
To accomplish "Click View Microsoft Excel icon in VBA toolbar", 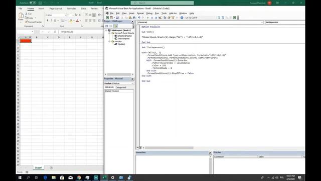I will [107, 18].
